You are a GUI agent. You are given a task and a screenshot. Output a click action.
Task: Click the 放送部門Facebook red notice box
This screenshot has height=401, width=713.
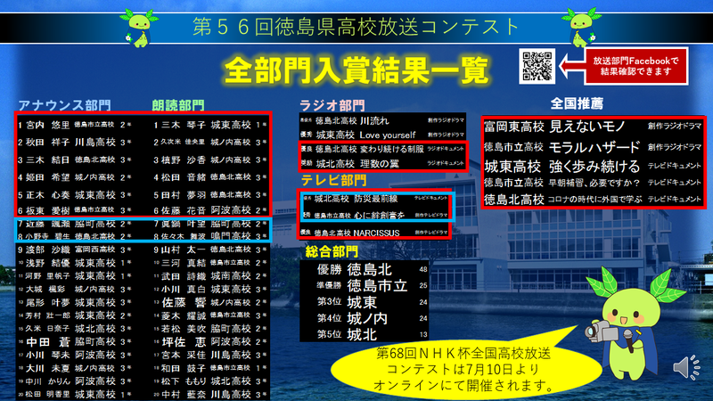point(635,66)
